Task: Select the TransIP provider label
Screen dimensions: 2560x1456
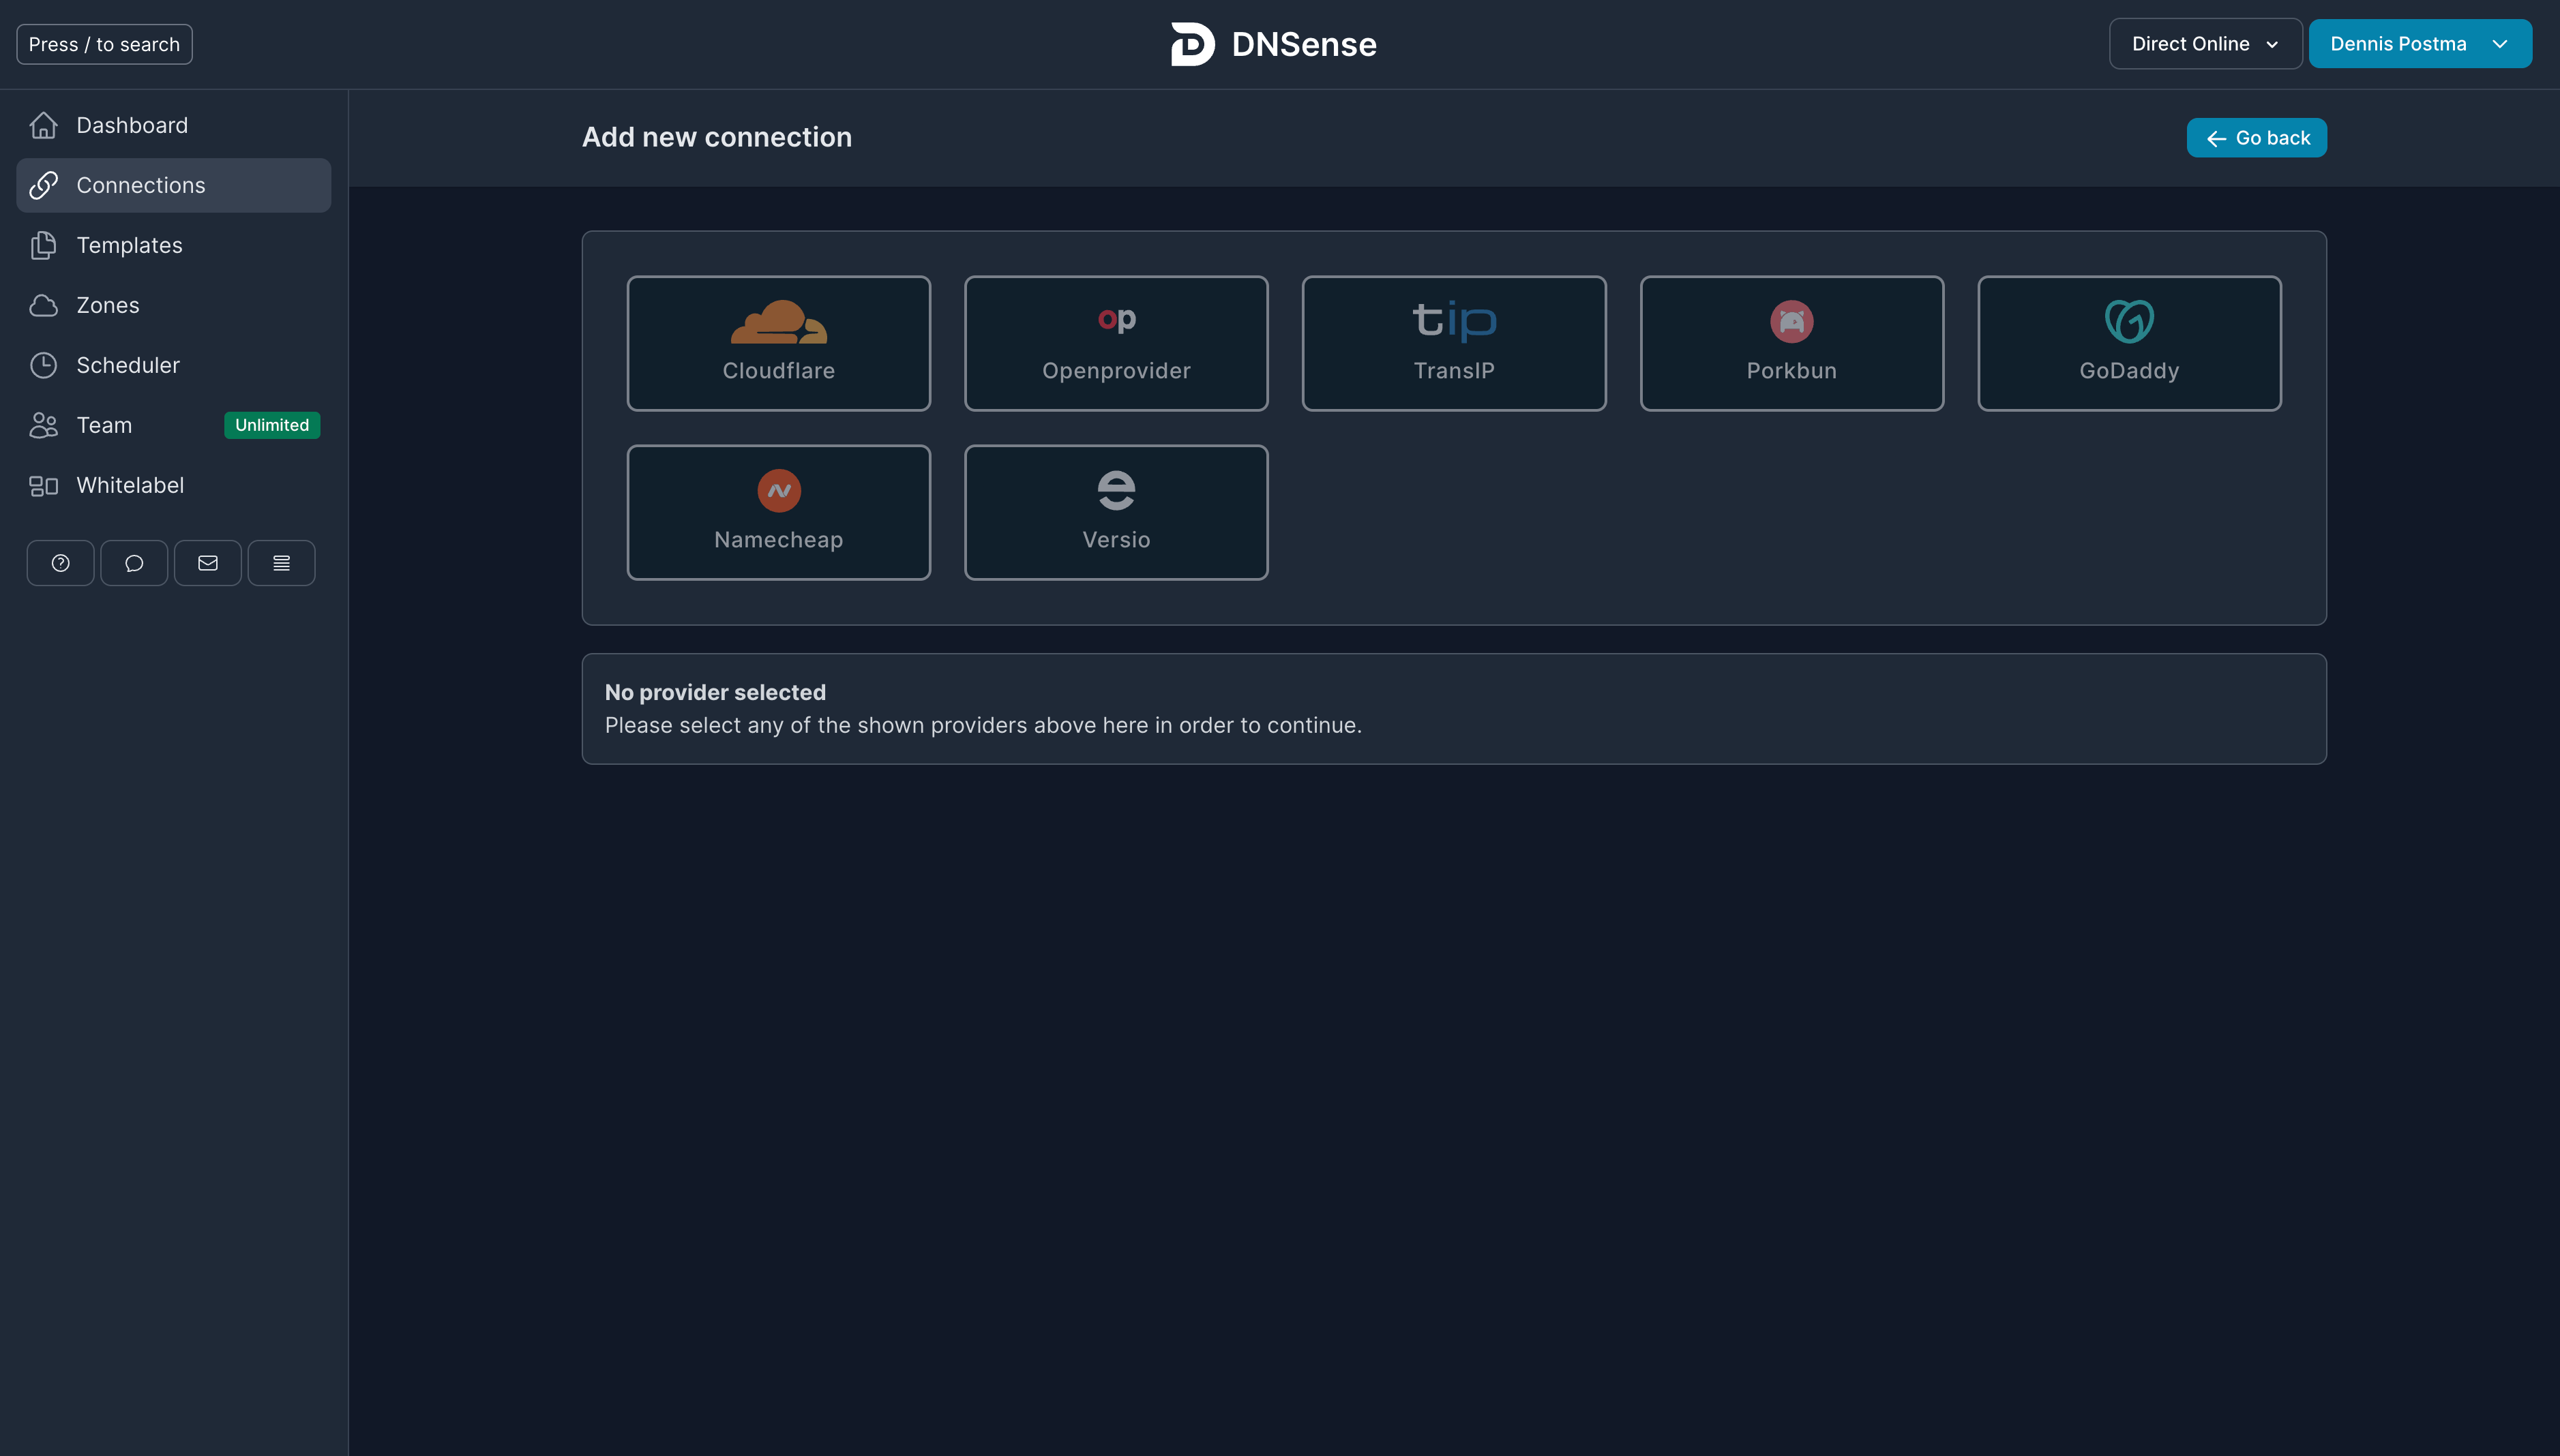Action: coord(1454,371)
